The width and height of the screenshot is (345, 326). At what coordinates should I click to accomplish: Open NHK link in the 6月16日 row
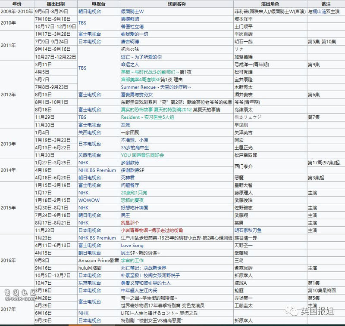[83, 313]
